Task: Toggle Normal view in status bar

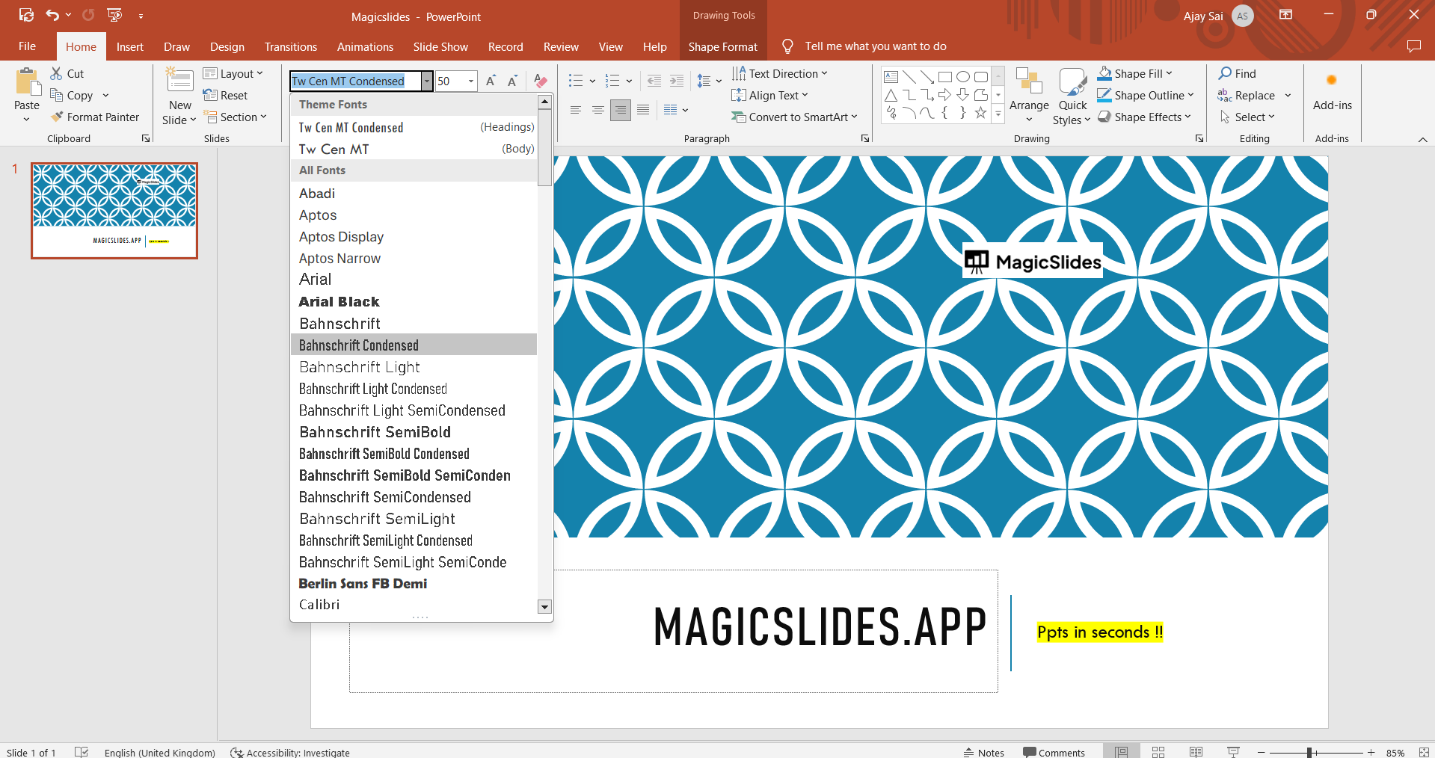Action: [x=1121, y=752]
